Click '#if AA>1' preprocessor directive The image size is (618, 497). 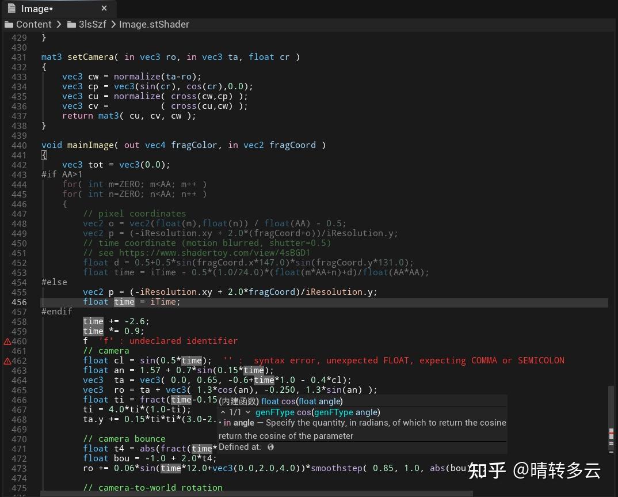click(62, 174)
